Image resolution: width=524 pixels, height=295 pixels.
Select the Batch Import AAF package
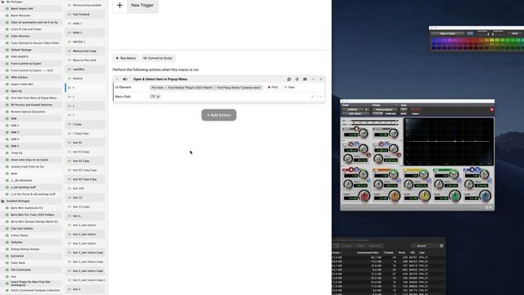[31, 9]
